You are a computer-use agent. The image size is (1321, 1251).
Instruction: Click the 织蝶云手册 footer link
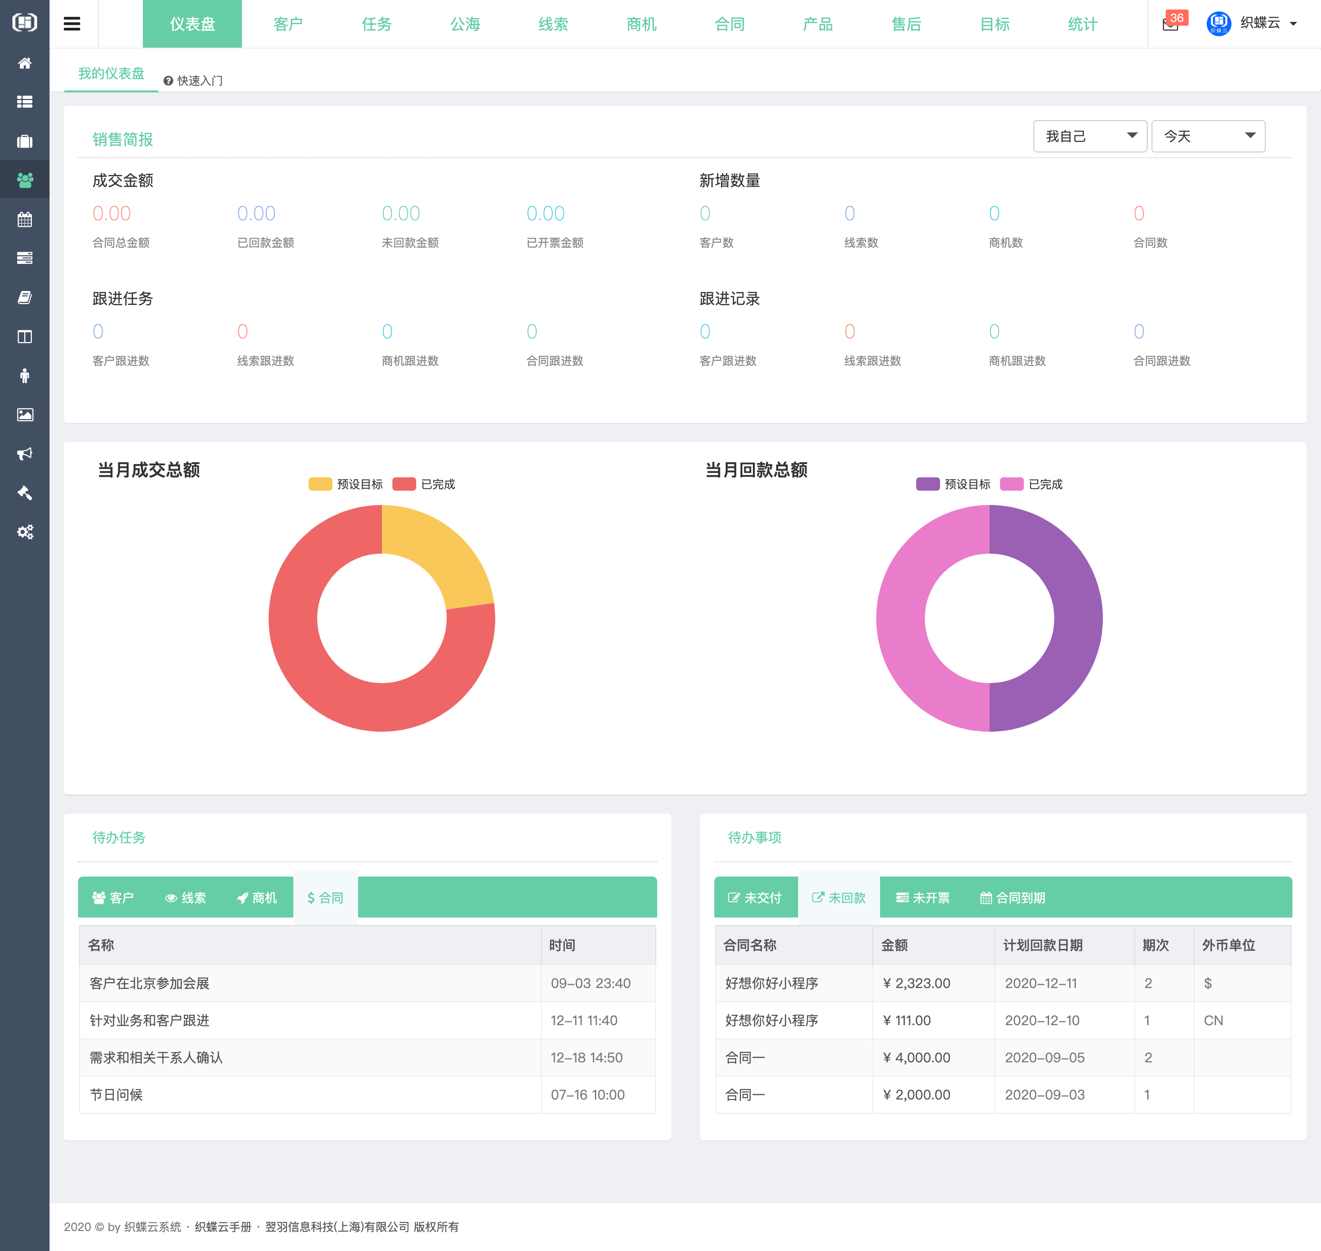pos(225,1226)
